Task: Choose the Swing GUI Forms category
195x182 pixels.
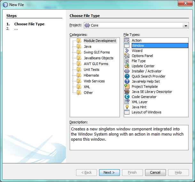Action: pos(97,52)
